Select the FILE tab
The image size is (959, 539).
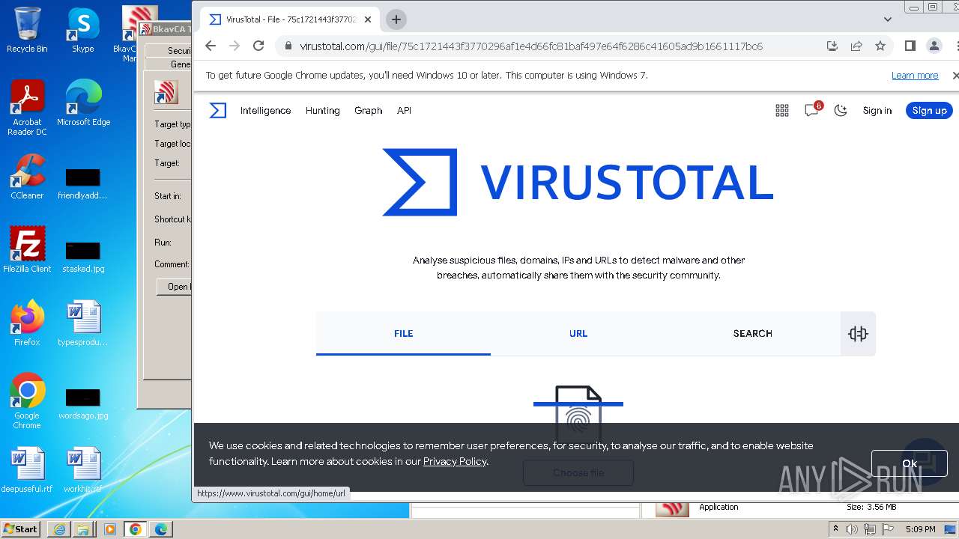click(x=403, y=334)
